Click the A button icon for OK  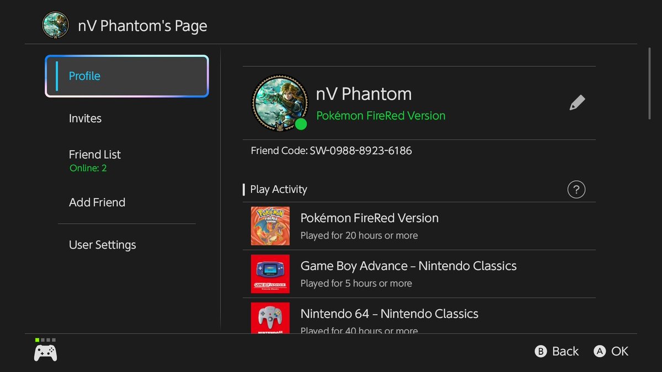(600, 352)
